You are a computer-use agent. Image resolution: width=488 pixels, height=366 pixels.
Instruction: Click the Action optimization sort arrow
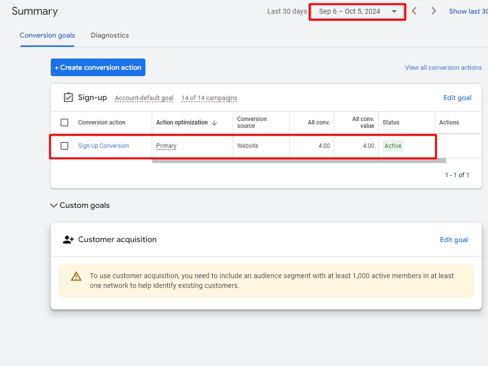214,122
